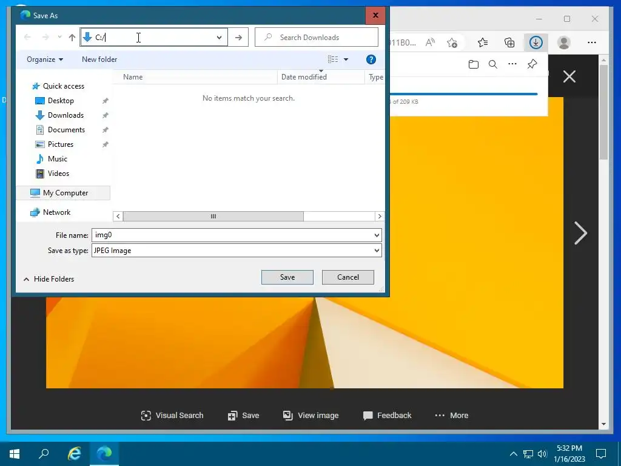The height and width of the screenshot is (466, 621).
Task: Open more options in downloads panel
Action: click(512, 64)
